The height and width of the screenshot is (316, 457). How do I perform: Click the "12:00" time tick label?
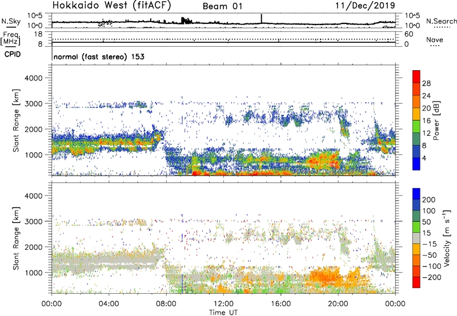coord(223,304)
